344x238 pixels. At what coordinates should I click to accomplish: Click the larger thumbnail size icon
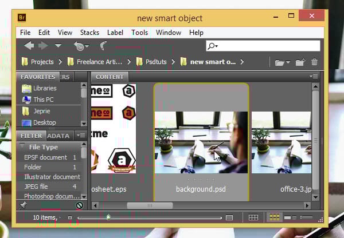click(x=229, y=217)
